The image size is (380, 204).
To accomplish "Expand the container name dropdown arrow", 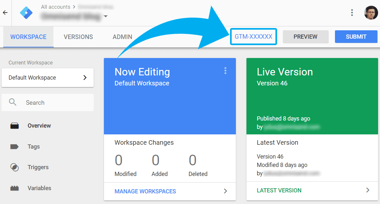I will coord(106,16).
